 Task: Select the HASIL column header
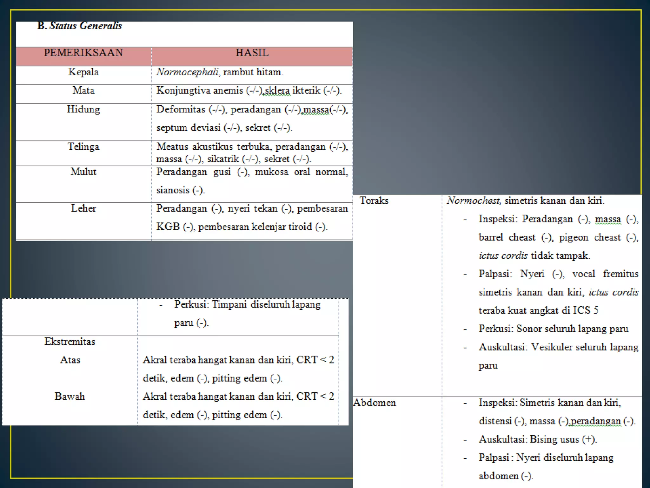point(252,53)
